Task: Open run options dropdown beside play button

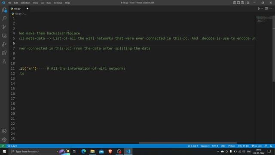Action: pos(262,9)
